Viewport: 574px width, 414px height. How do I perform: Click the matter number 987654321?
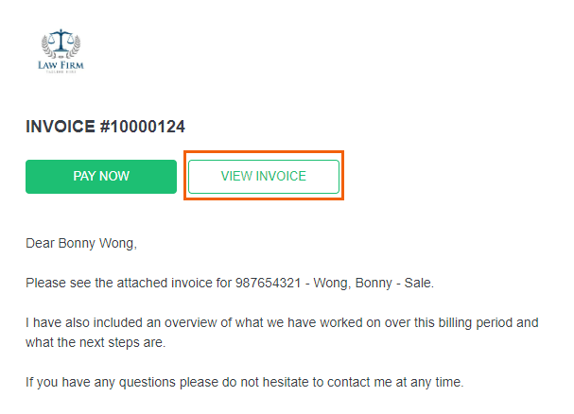click(268, 283)
